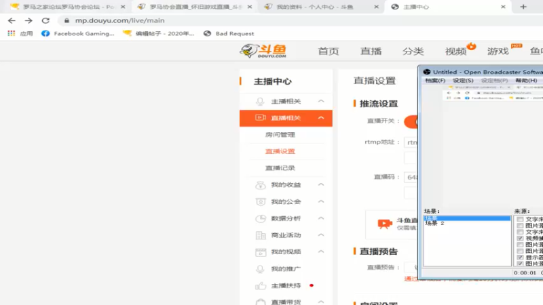Check the 图片 source checkbox directly below 视频捕捉

520,245
